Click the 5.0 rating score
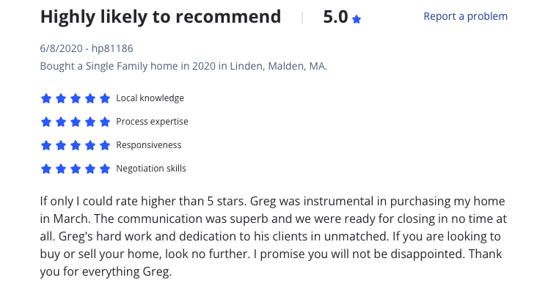Screen dimensions: 548x283 335,17
